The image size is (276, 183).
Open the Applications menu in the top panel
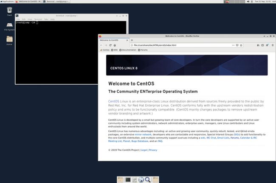7,1
